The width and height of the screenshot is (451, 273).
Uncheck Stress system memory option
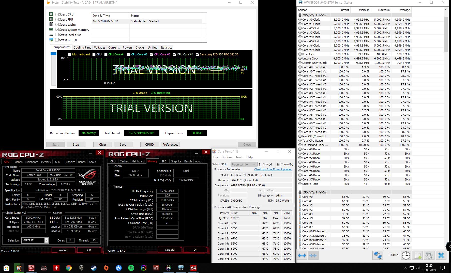coord(57,30)
